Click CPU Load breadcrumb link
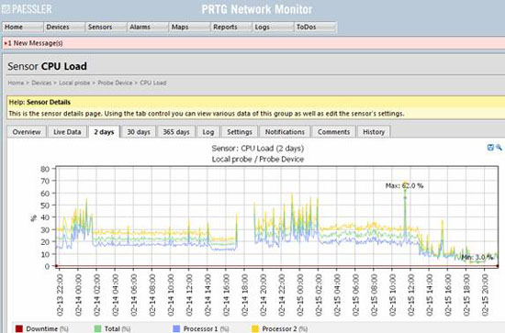This screenshot has width=505, height=333. 153,83
